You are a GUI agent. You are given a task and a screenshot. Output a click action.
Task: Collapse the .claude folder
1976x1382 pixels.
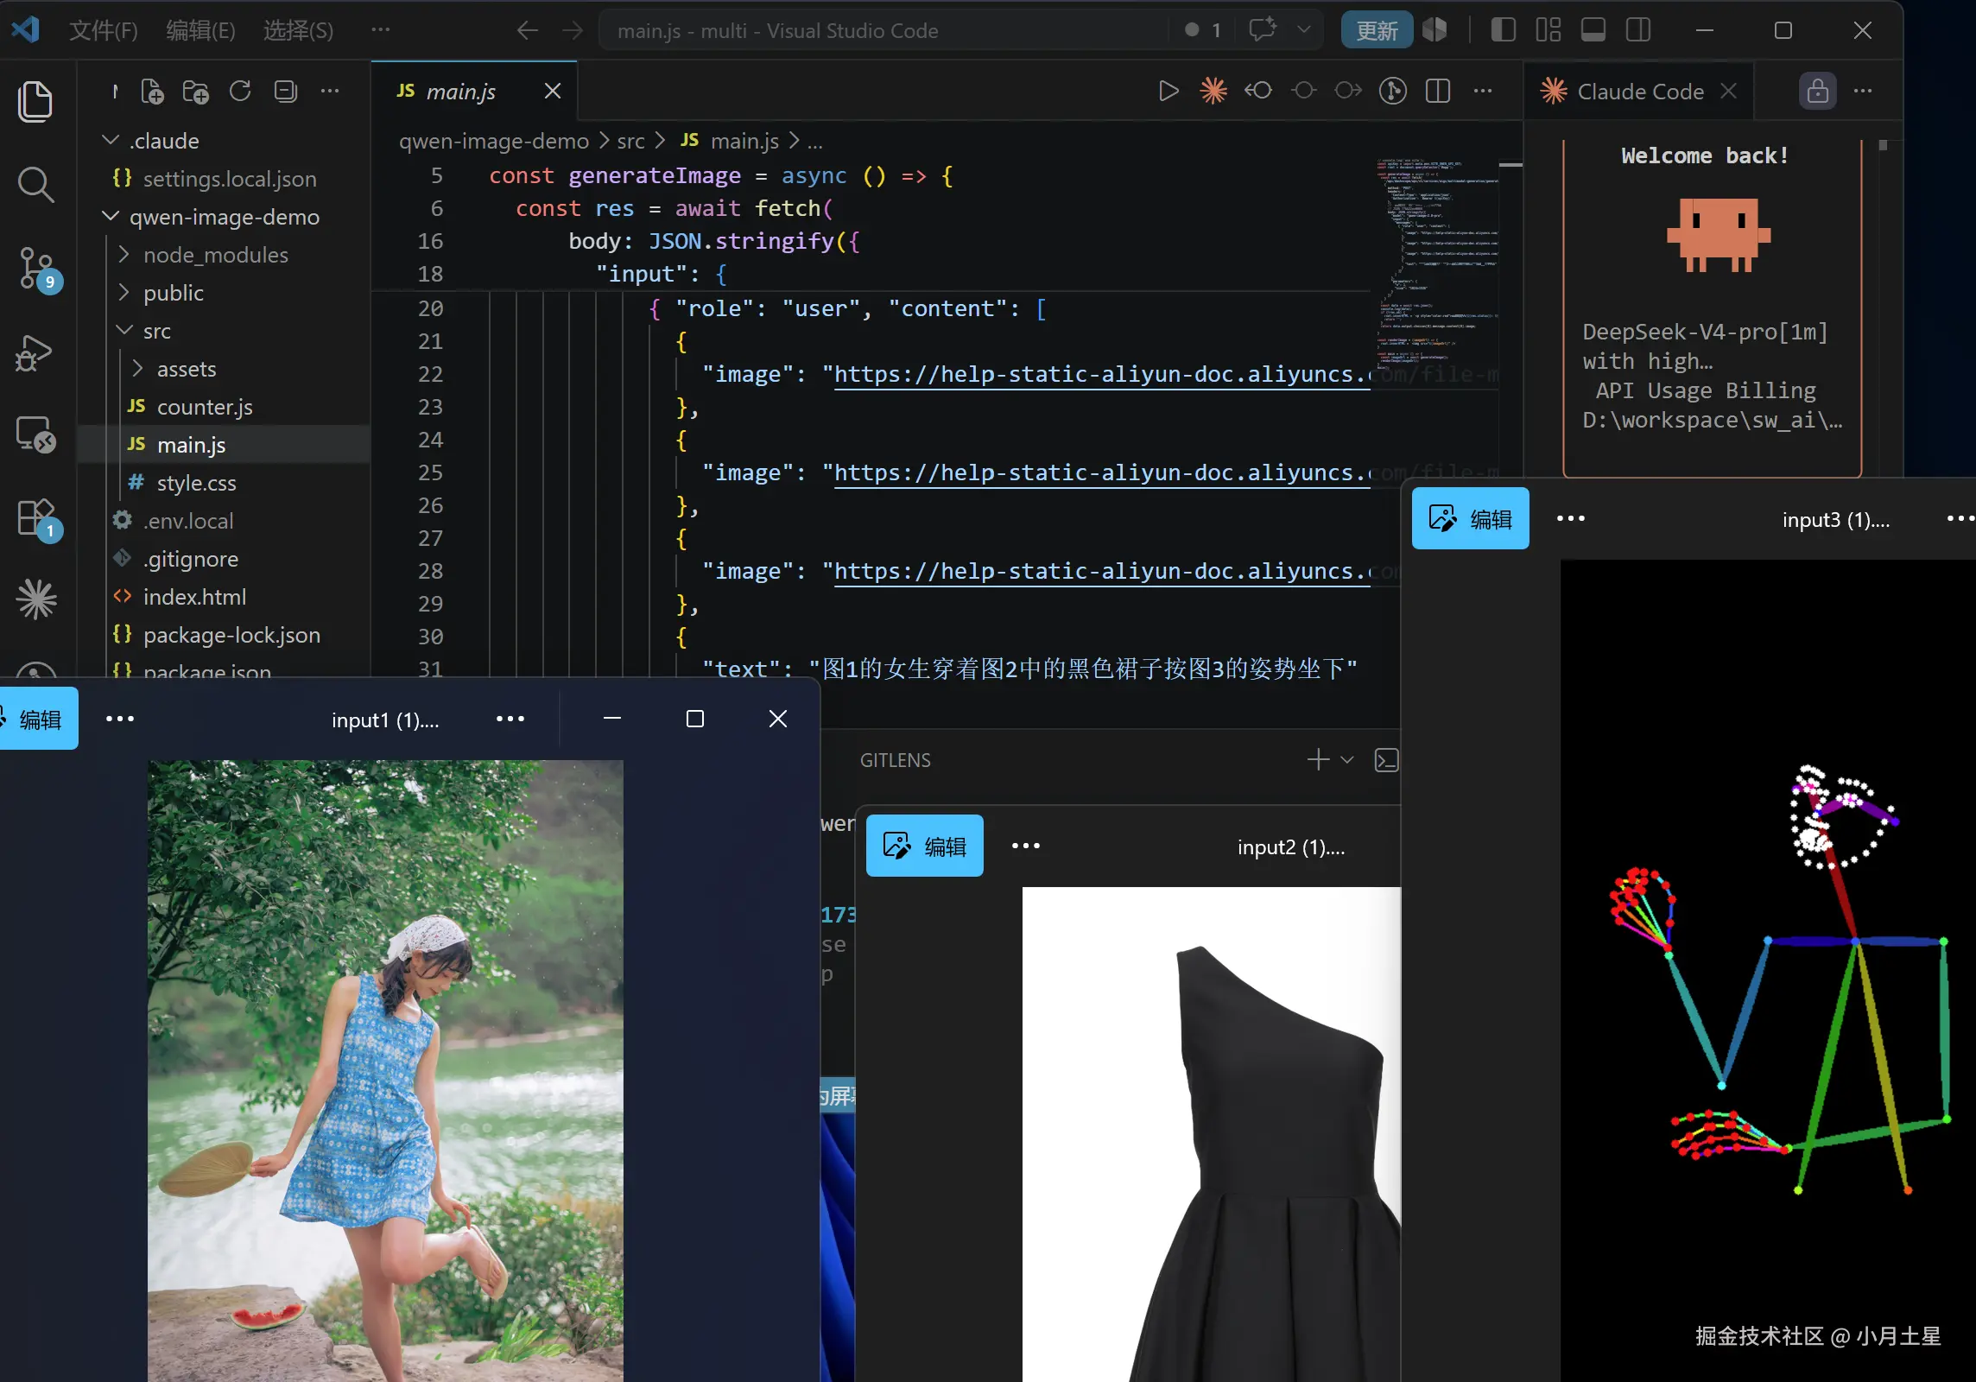tap(111, 140)
